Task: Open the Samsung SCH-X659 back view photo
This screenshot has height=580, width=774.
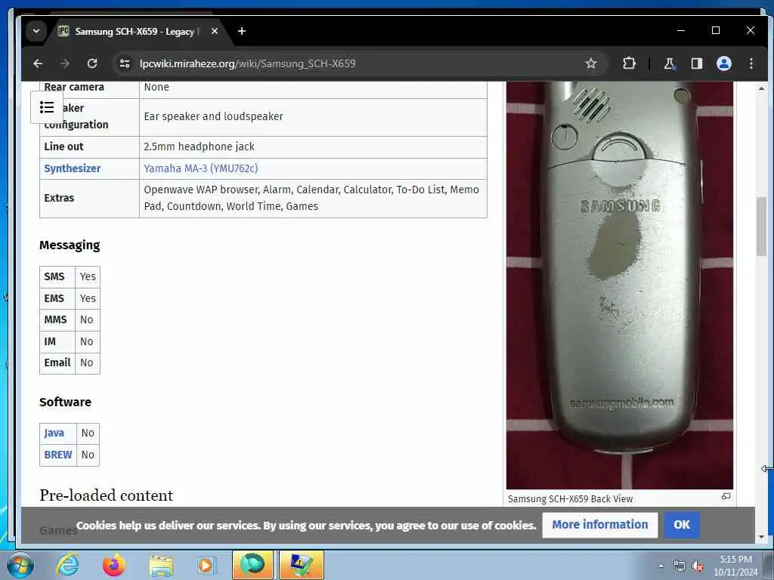Action: [620, 285]
